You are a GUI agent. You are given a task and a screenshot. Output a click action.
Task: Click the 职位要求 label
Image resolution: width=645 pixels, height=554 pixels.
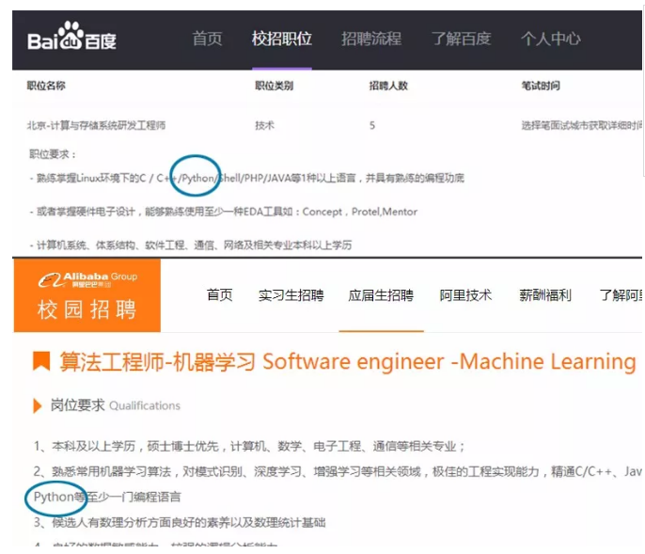[53, 154]
